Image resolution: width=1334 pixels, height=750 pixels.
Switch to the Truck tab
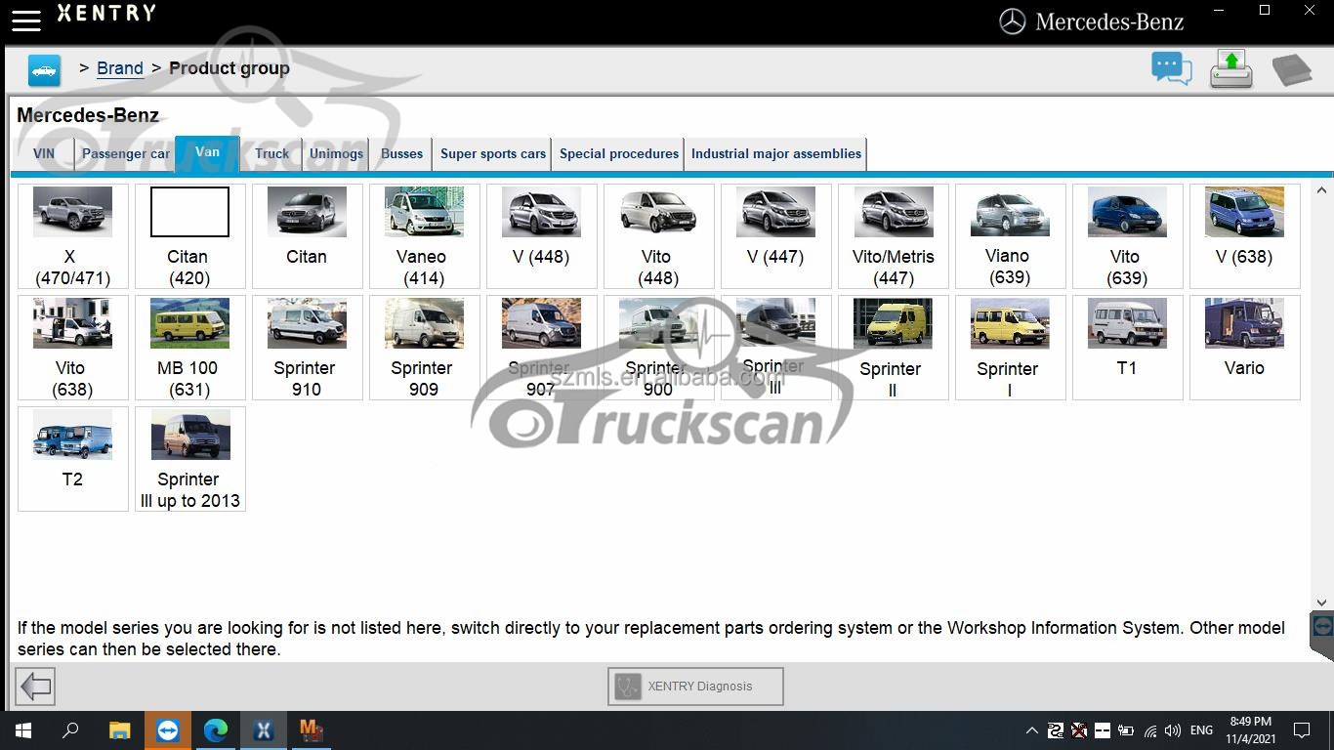click(x=271, y=153)
